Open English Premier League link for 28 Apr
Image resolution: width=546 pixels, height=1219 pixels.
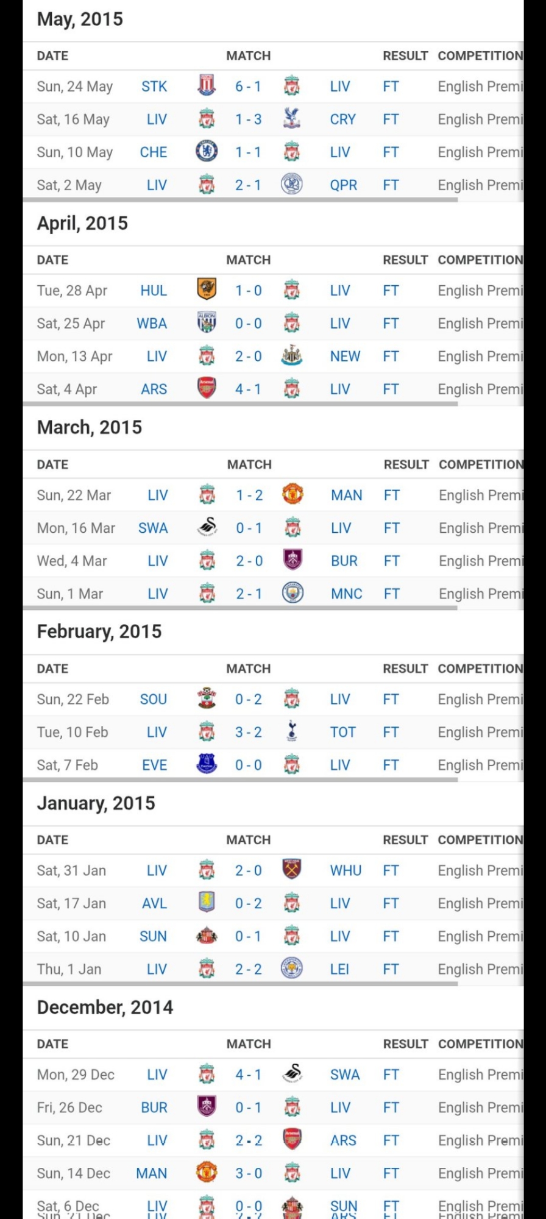click(480, 291)
